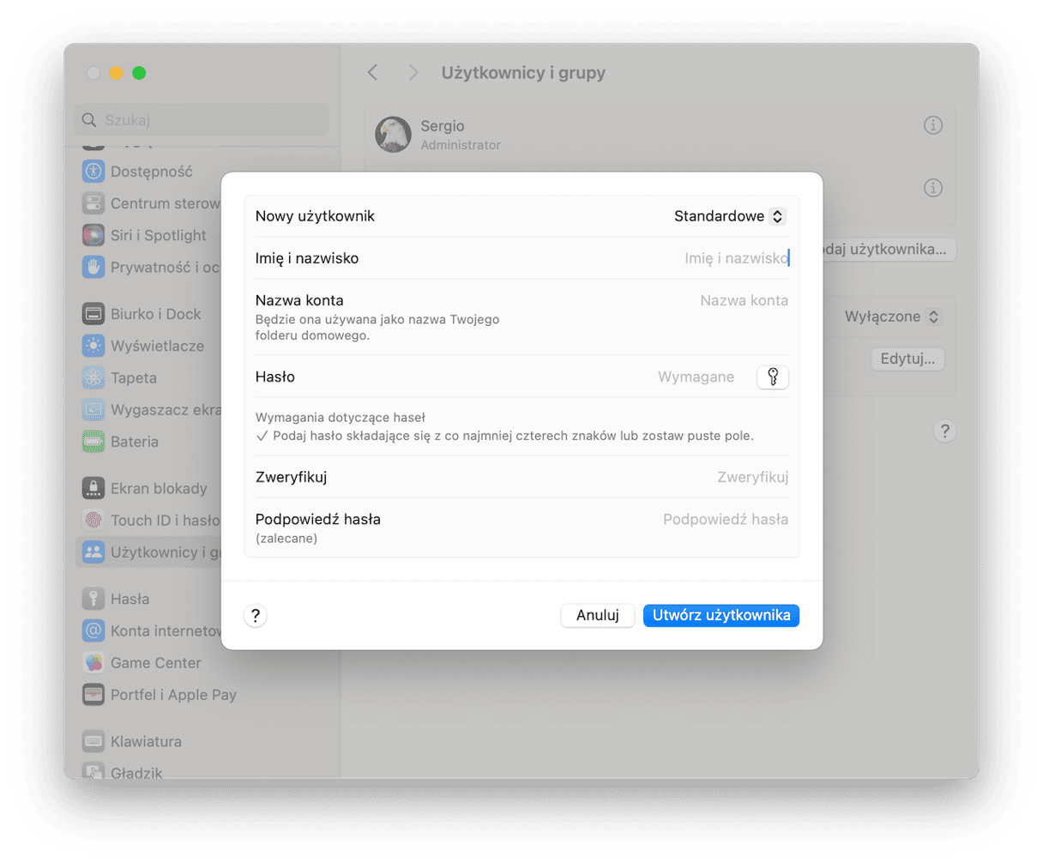
Task: Select Użytkownicy i grupy in sidebar
Action: [150, 552]
